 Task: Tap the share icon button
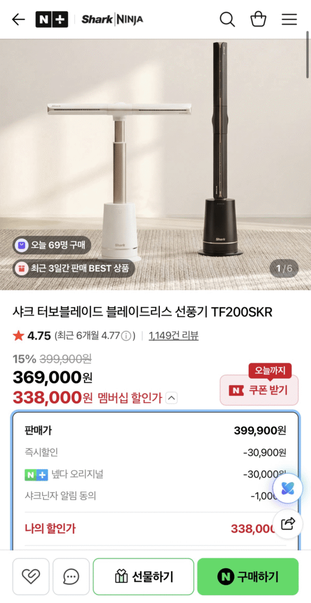[287, 524]
